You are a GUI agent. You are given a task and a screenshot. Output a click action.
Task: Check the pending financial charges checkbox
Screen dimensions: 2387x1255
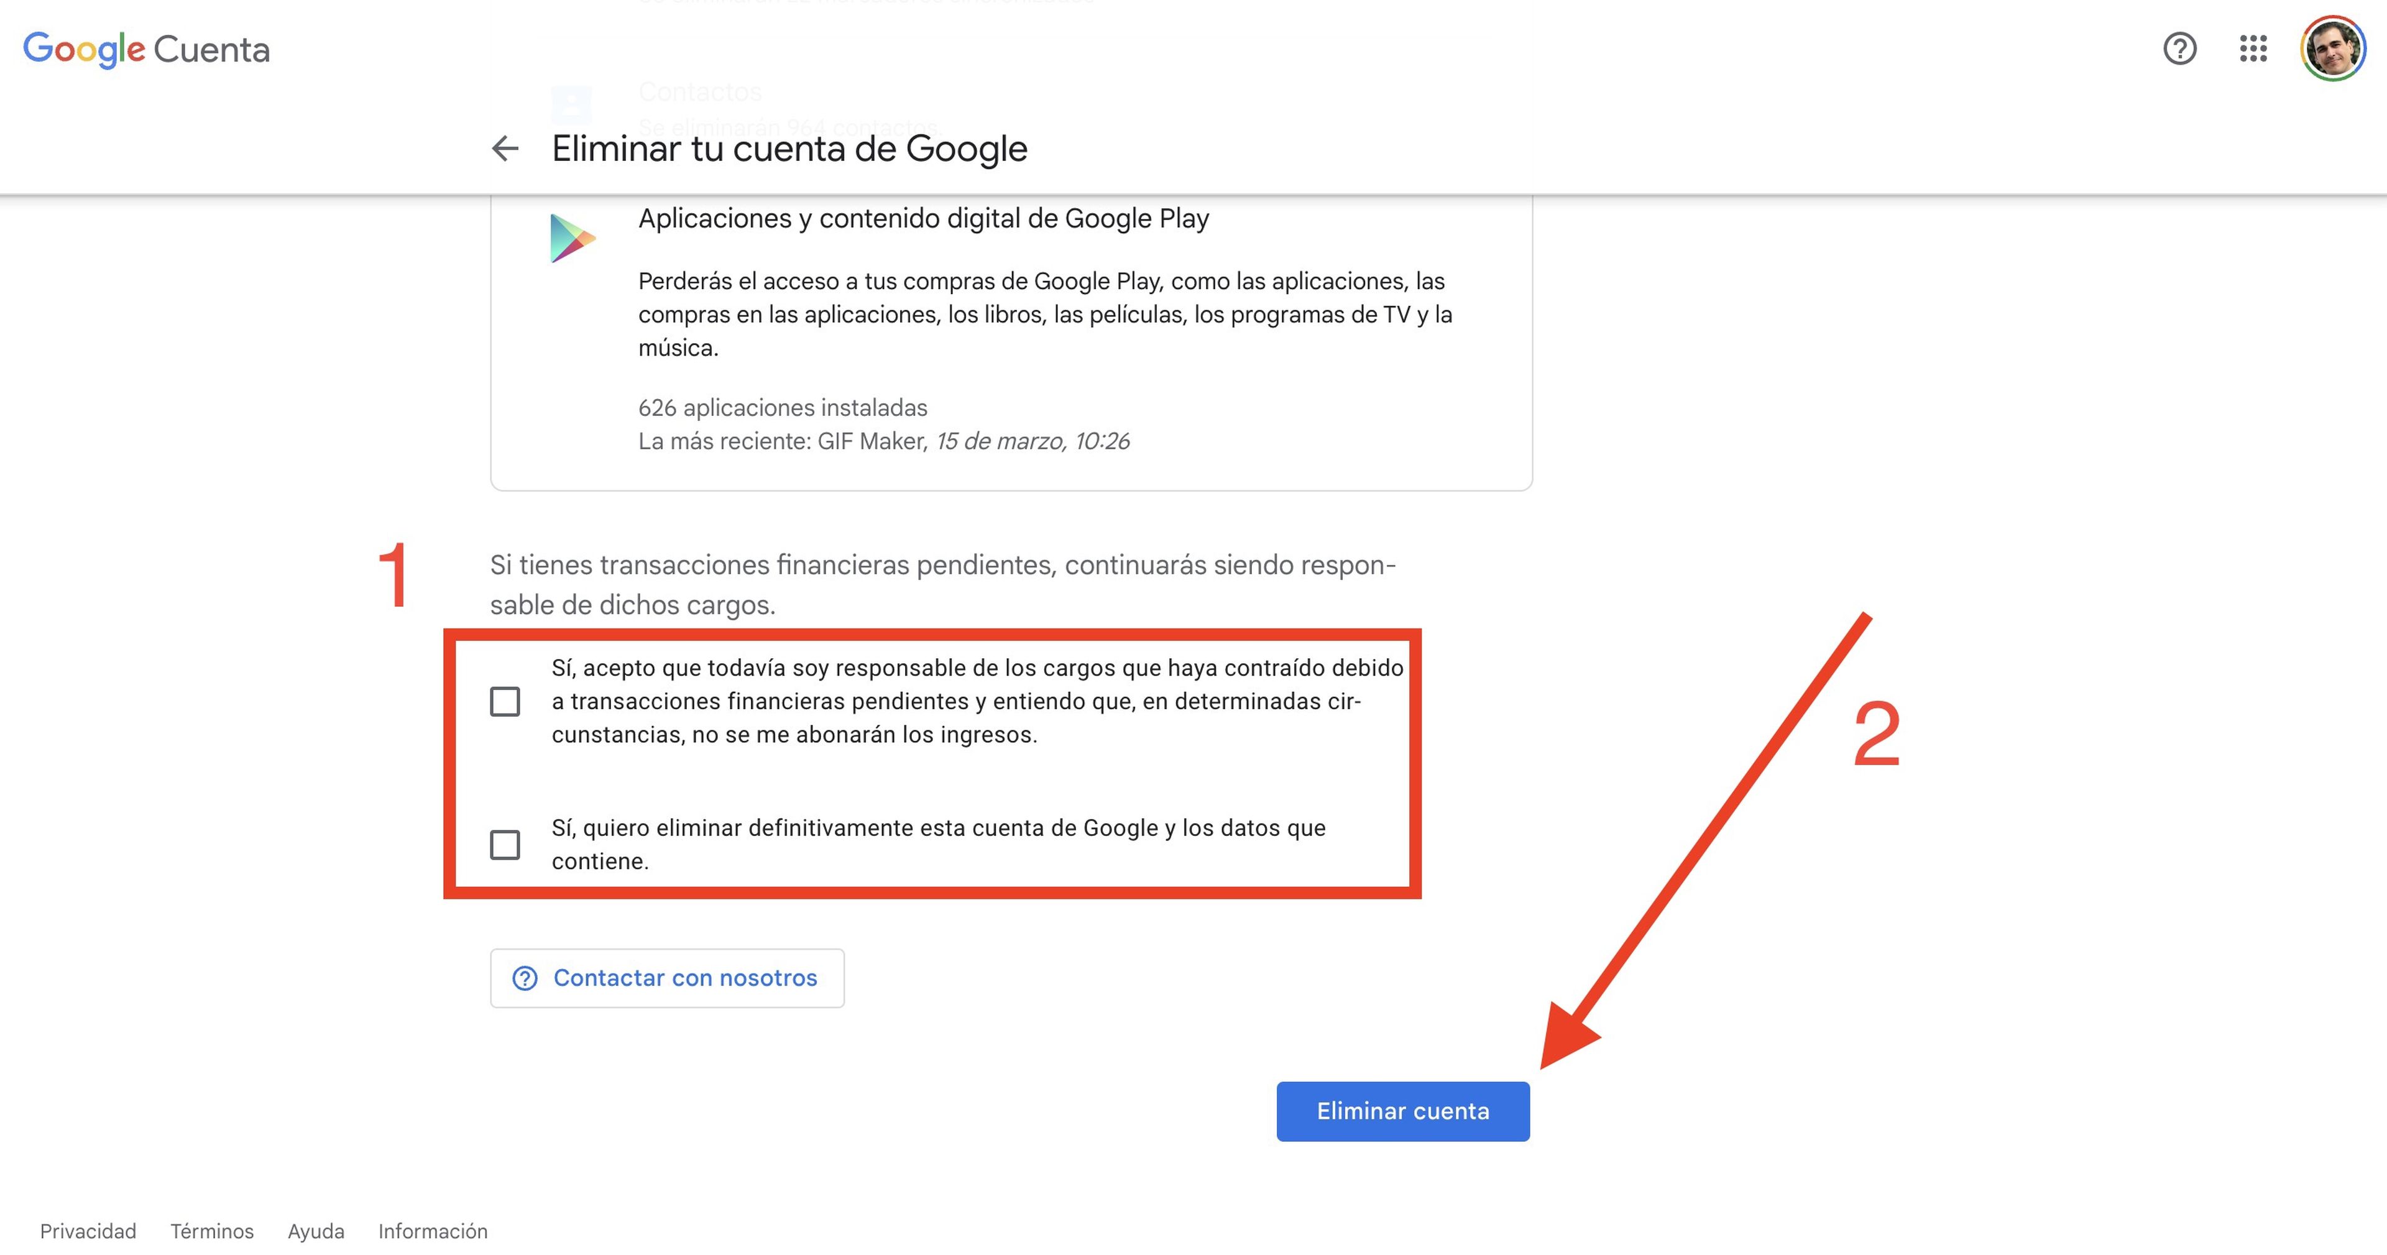(x=505, y=702)
